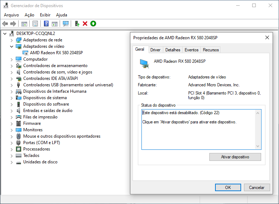Open the Exibir menu

point(45,15)
